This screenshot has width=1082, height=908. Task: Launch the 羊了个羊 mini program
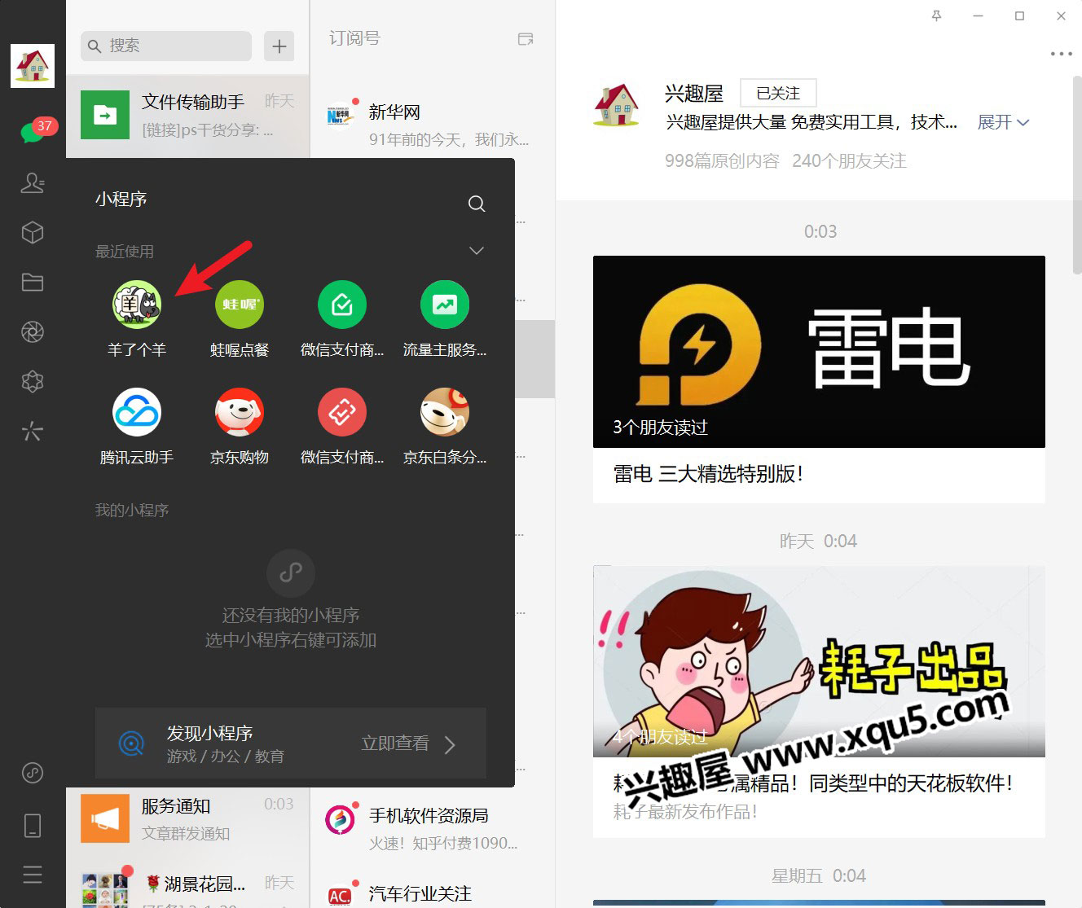tap(137, 318)
